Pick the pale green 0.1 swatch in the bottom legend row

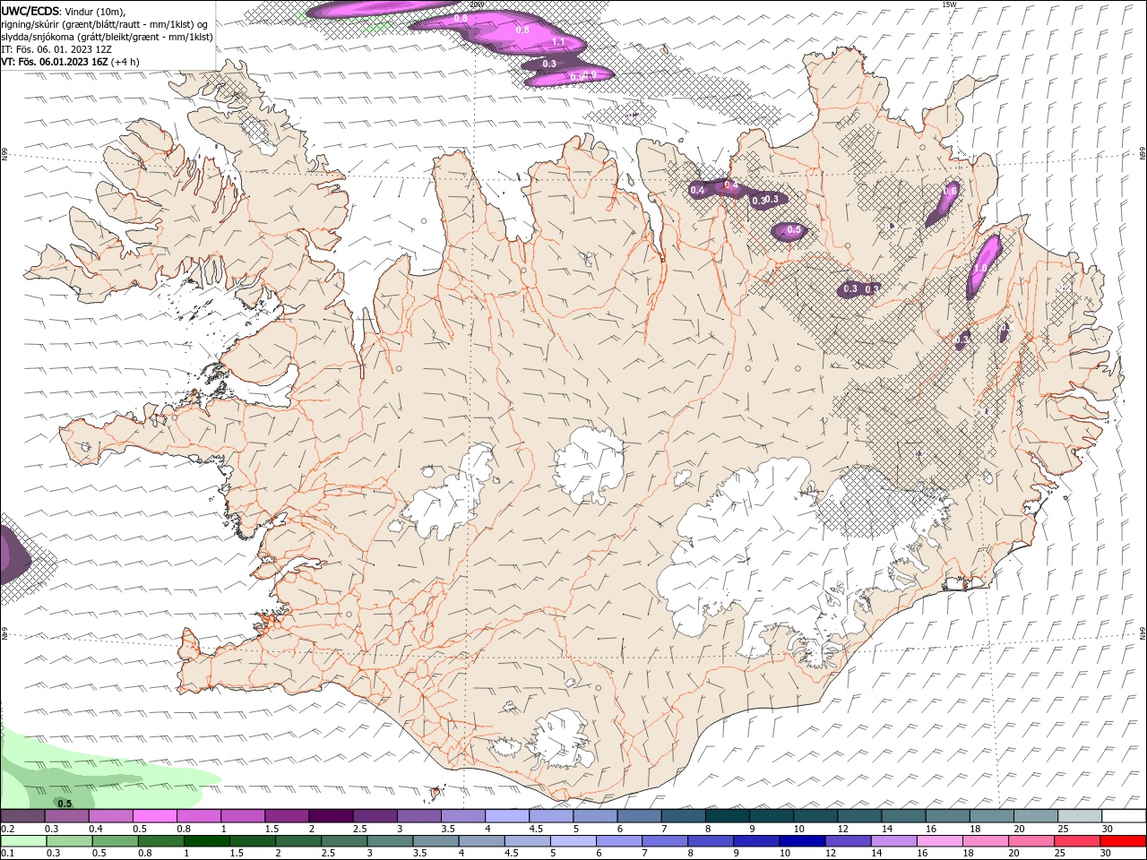(23, 841)
